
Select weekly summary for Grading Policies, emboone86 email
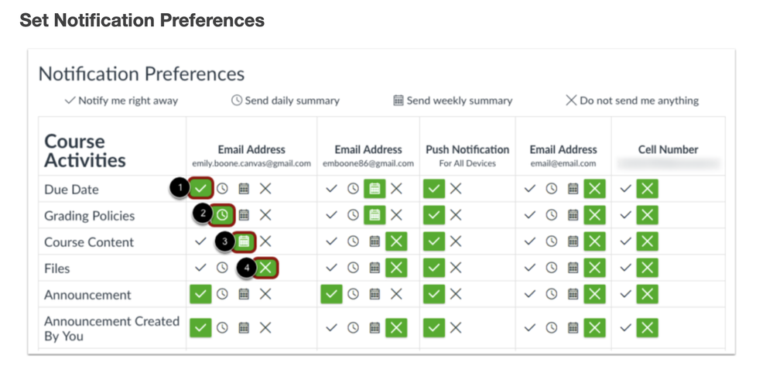coord(375,214)
